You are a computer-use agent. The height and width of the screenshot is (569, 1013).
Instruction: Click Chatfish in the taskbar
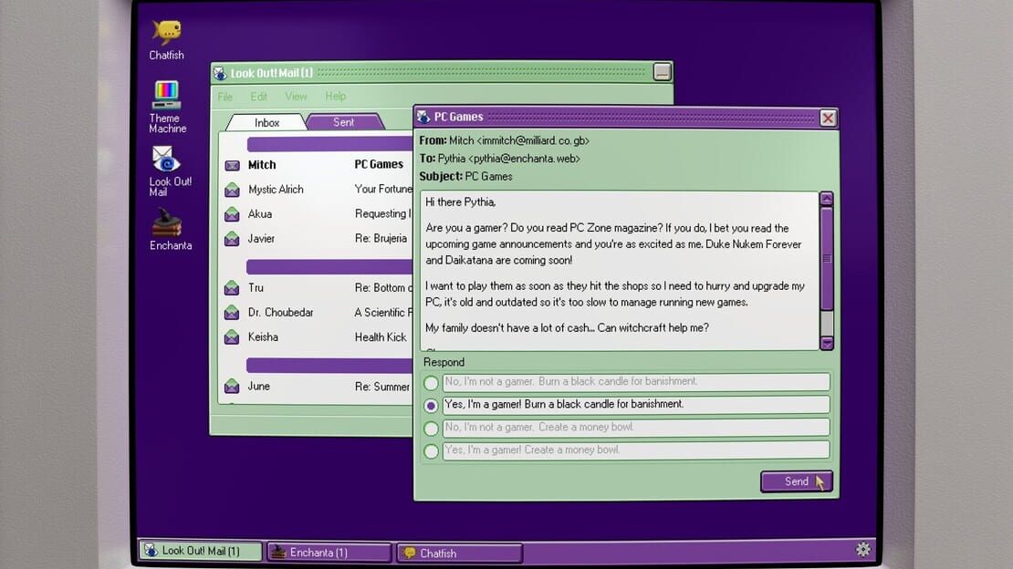(459, 553)
